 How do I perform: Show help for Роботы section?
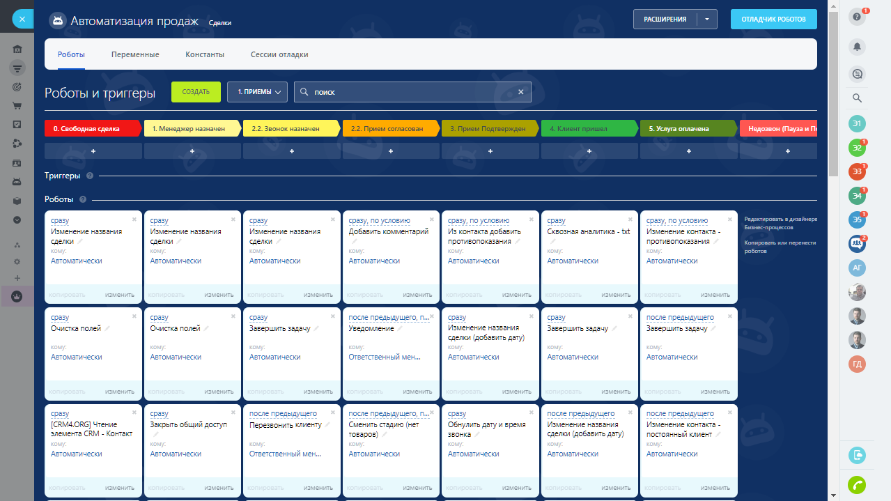[83, 199]
